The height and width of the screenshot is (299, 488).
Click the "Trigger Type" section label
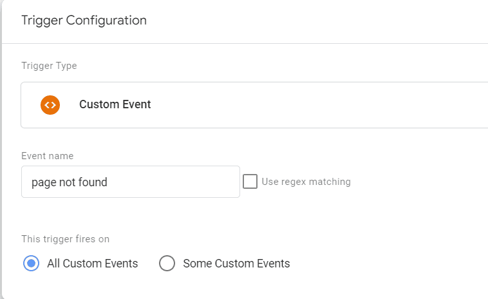pyautogui.click(x=49, y=66)
